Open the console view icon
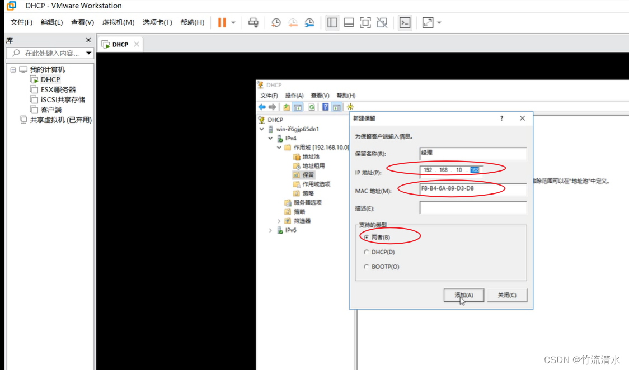 pyautogui.click(x=405, y=22)
